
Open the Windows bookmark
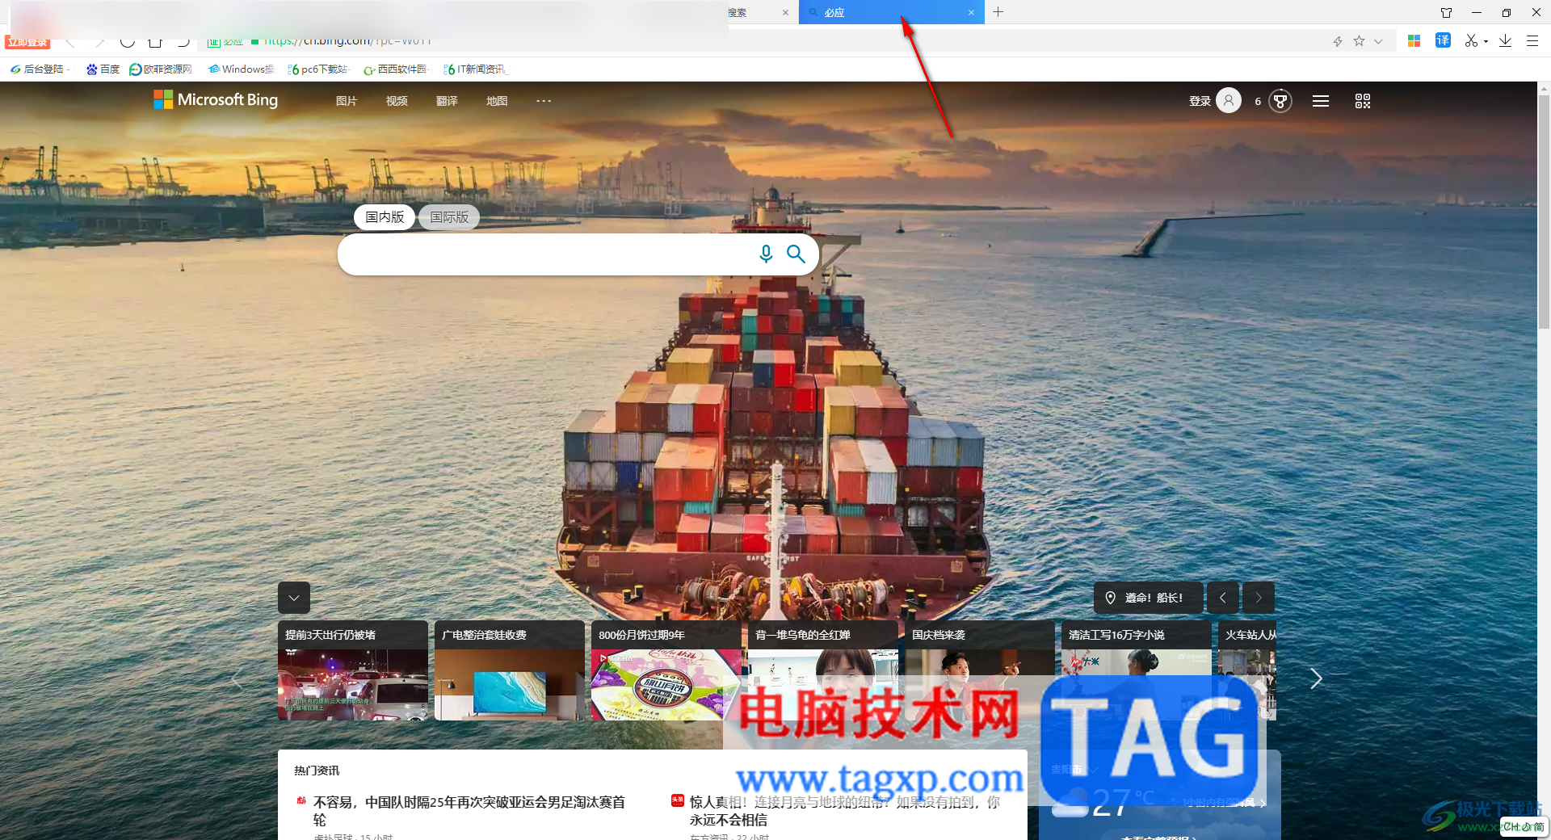point(241,69)
